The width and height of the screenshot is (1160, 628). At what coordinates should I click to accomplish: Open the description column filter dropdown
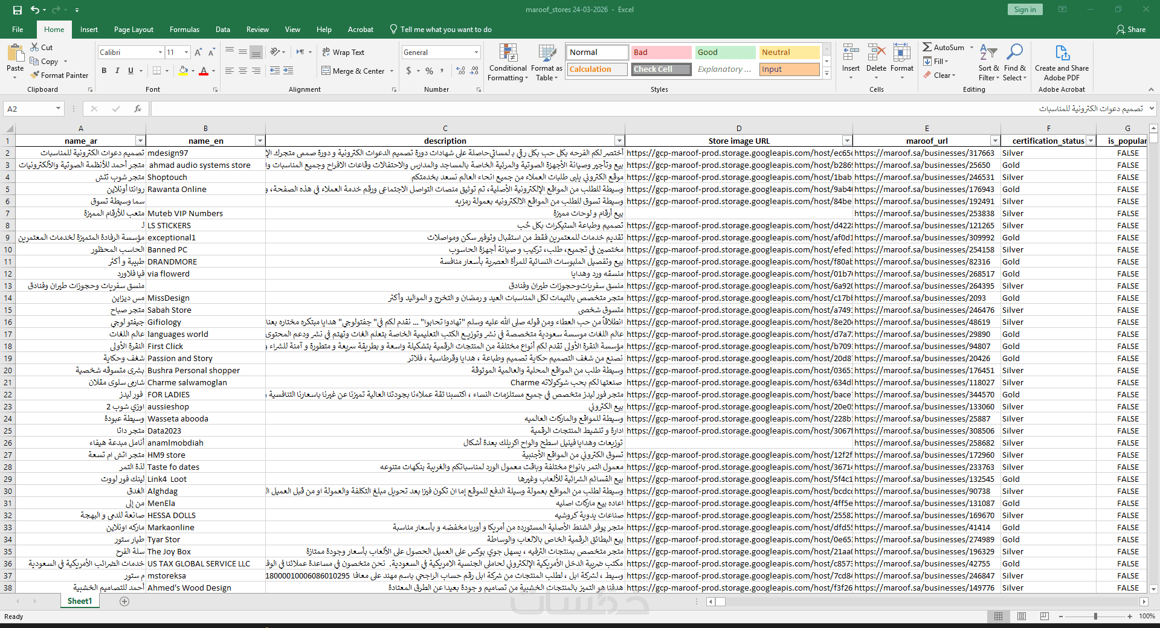619,141
